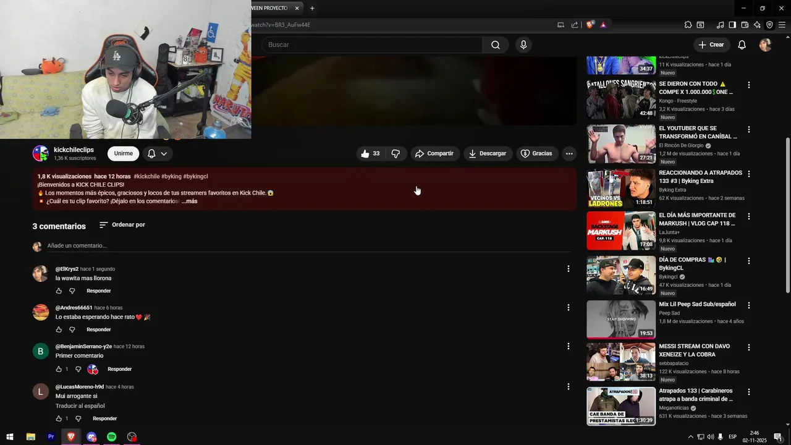Click the volume speaker tray icon
Image resolution: width=791 pixels, height=445 pixels.
[710, 437]
